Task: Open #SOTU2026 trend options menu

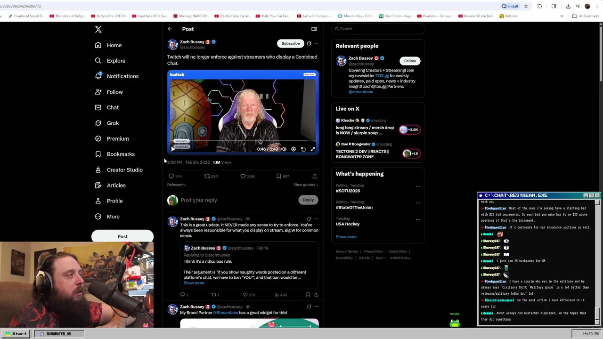Action: coord(418,186)
